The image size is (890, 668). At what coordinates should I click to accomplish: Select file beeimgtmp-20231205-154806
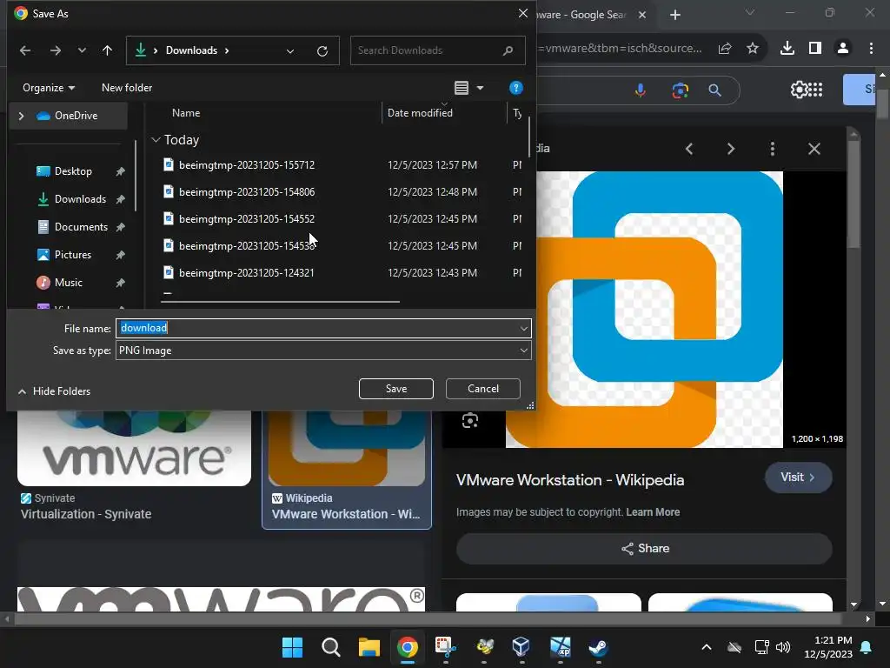coord(246,192)
